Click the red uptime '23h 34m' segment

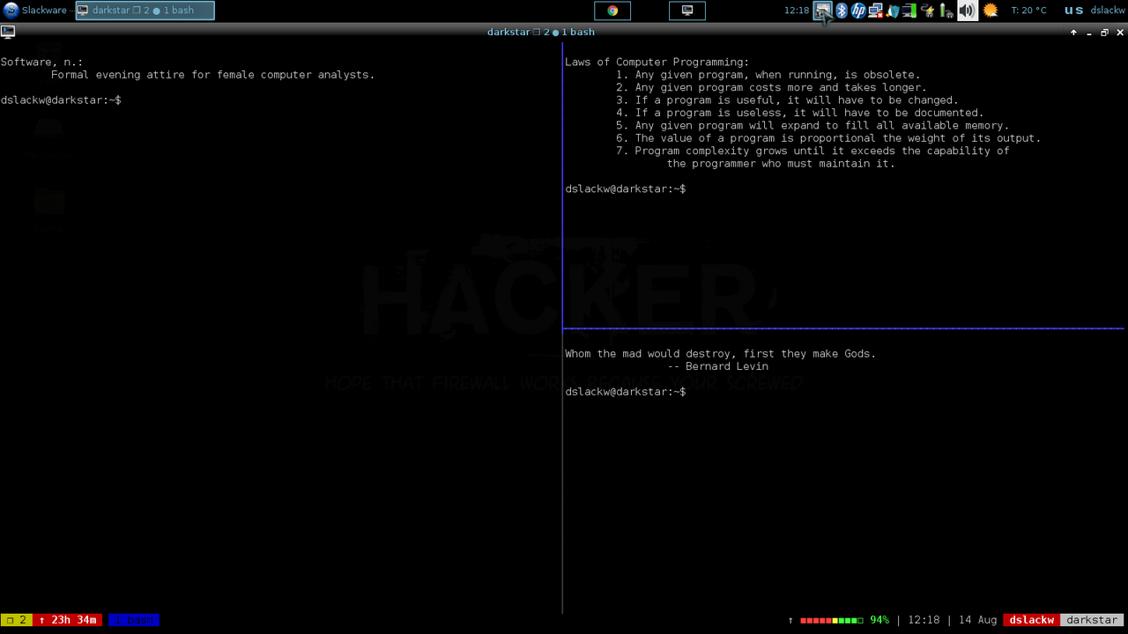click(68, 620)
